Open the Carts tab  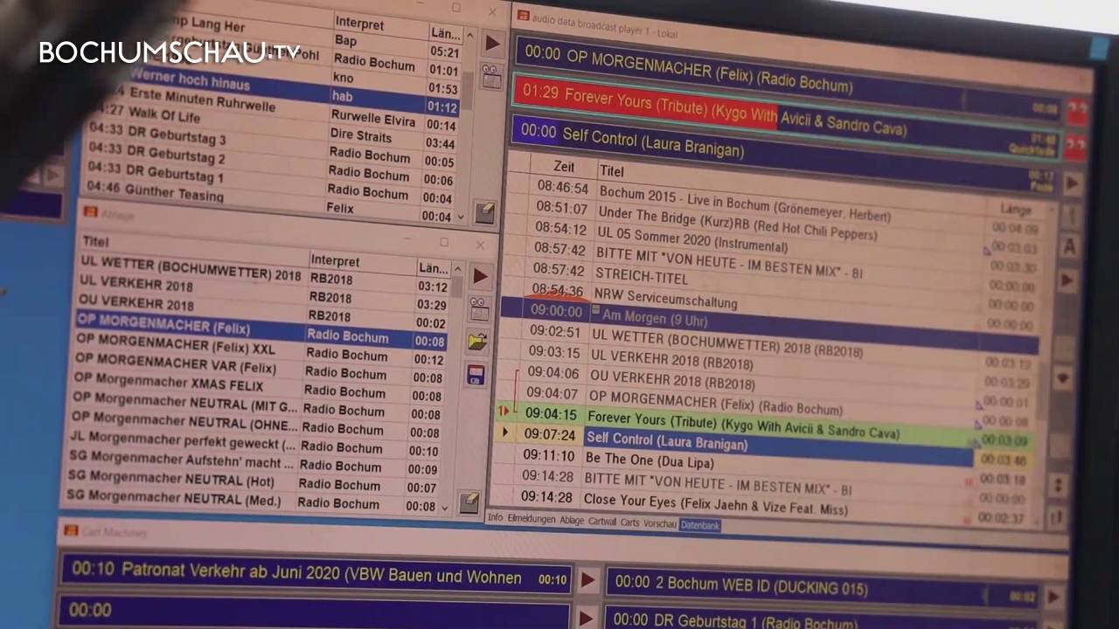[630, 522]
